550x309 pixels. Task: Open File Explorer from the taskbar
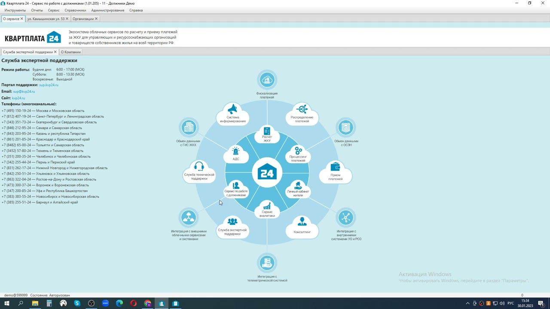[x=35, y=303]
